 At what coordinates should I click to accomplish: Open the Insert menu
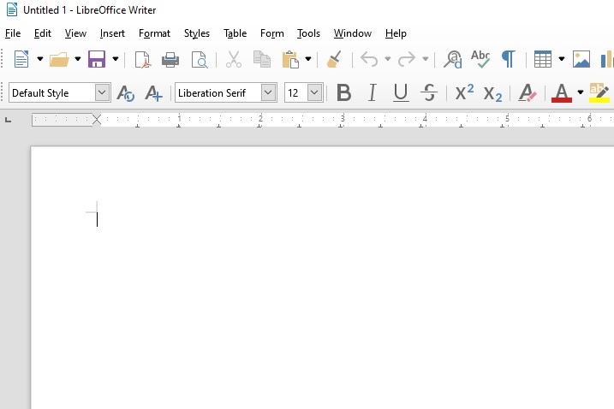click(x=112, y=33)
